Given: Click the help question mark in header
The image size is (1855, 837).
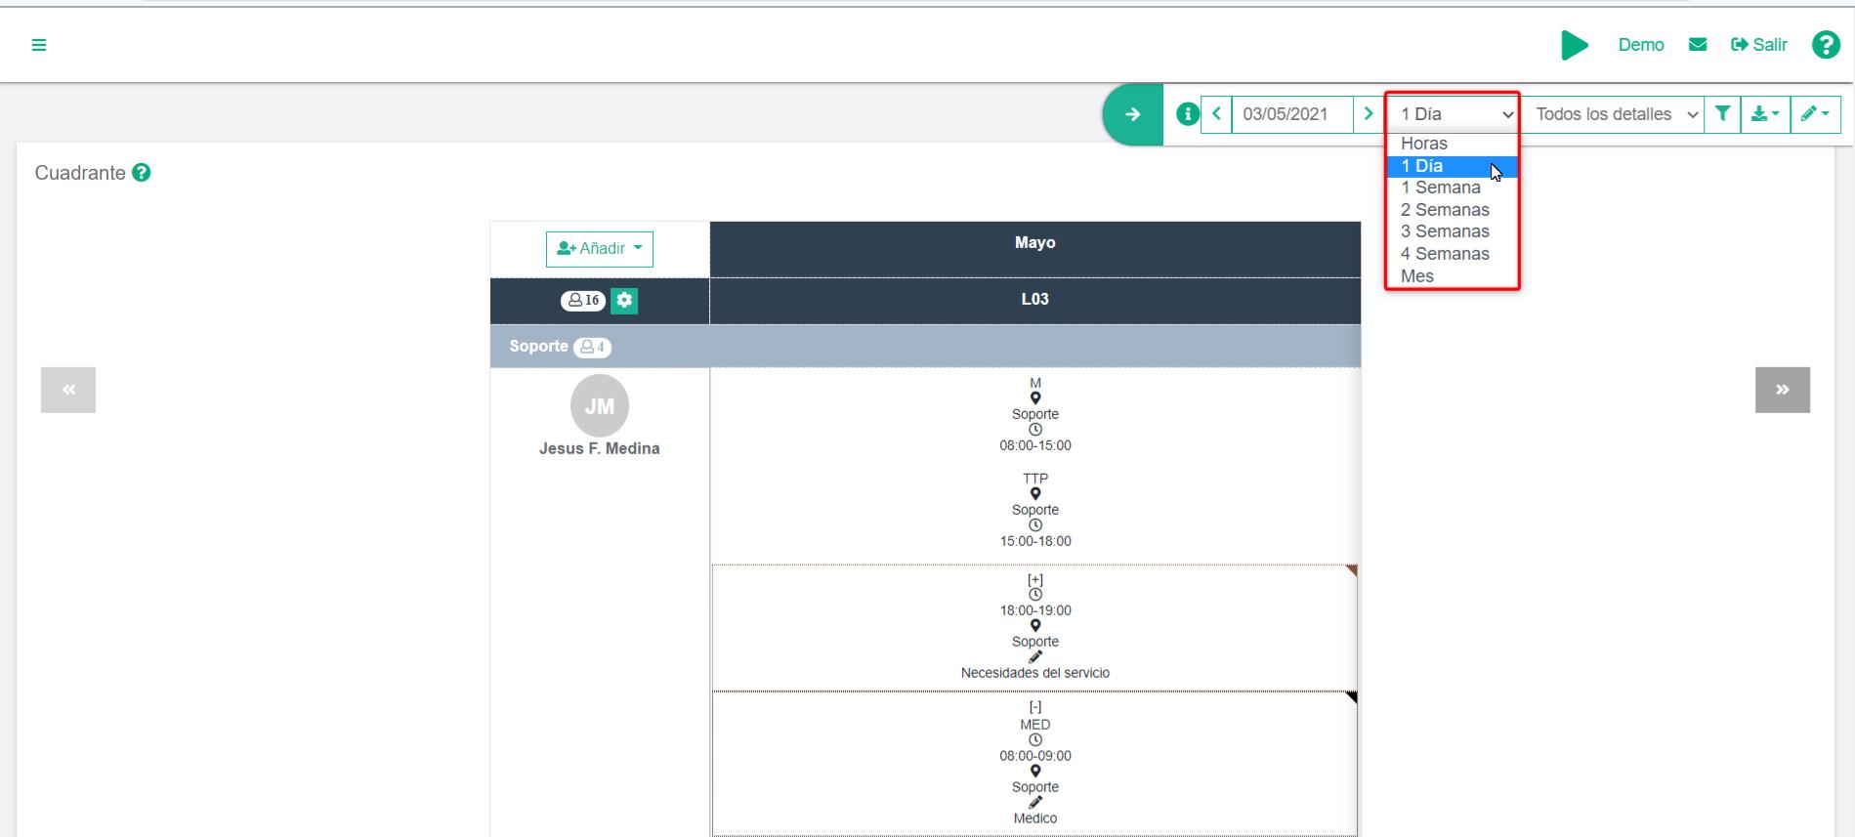Looking at the screenshot, I should pos(1825,45).
